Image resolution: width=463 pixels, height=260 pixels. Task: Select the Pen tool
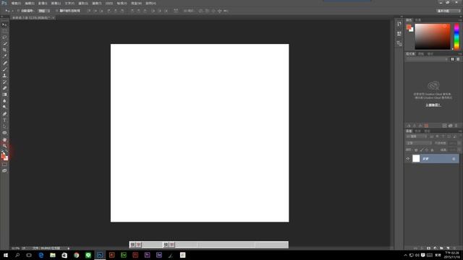click(x=4, y=114)
